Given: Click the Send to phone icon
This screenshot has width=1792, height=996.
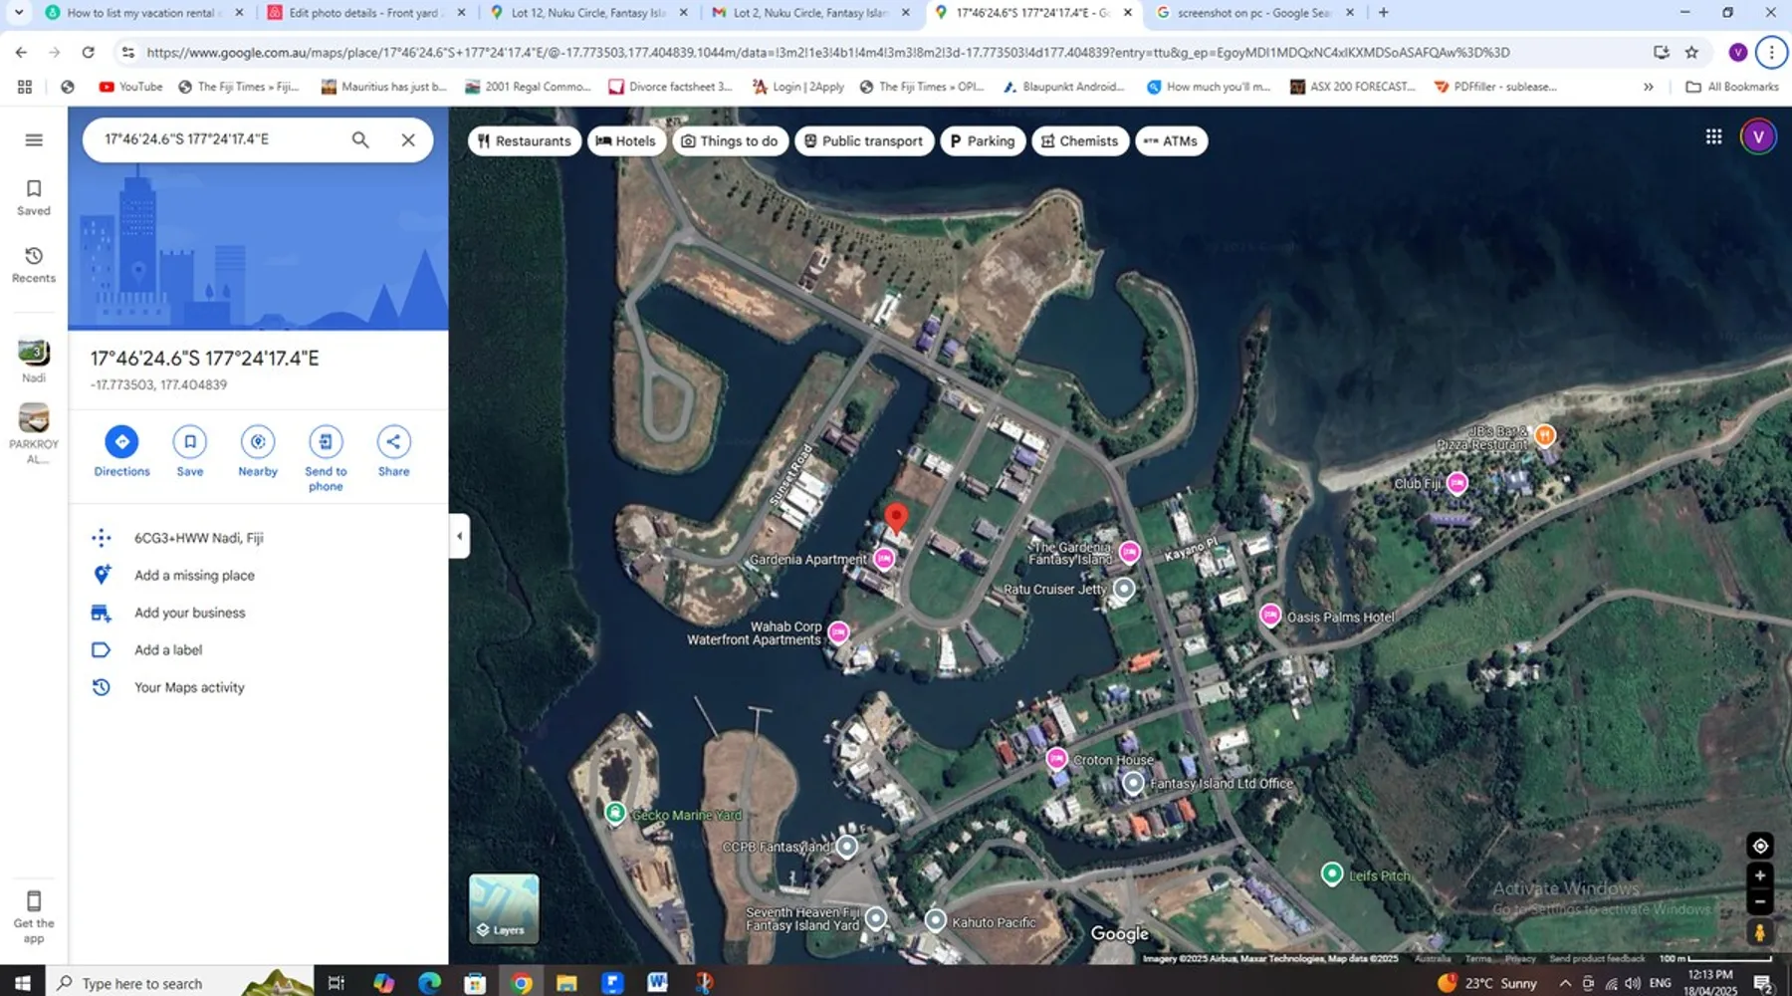Looking at the screenshot, I should pos(326,442).
